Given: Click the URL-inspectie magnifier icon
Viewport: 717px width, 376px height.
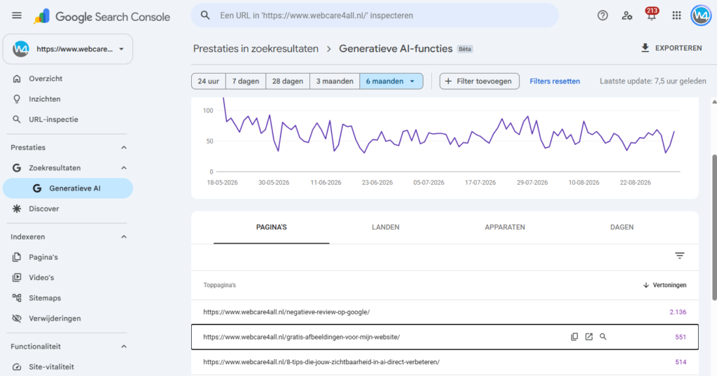Looking at the screenshot, I should (17, 120).
